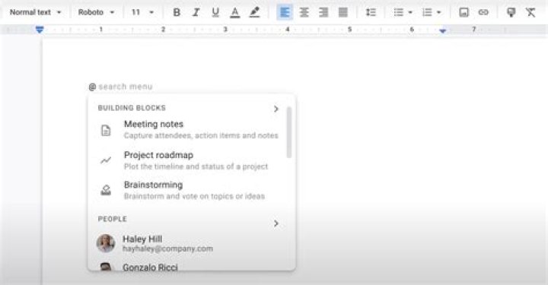Open the highlight color tool

coord(254,13)
